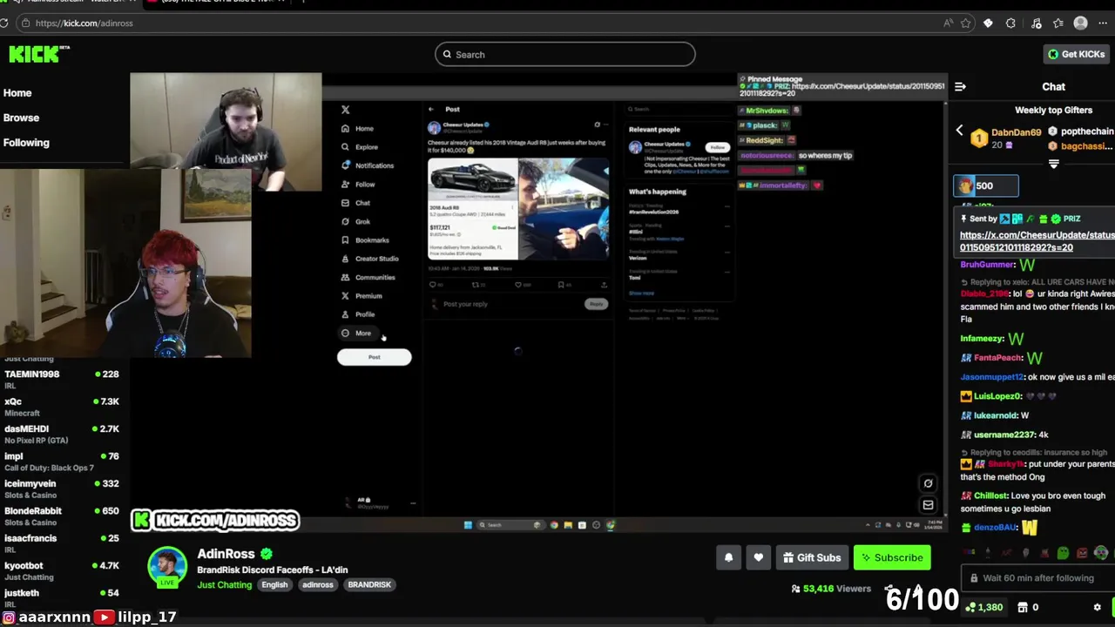Screen dimensions: 1115x627
Task: Open LuisLopez0 username in chat
Action: 997,396
